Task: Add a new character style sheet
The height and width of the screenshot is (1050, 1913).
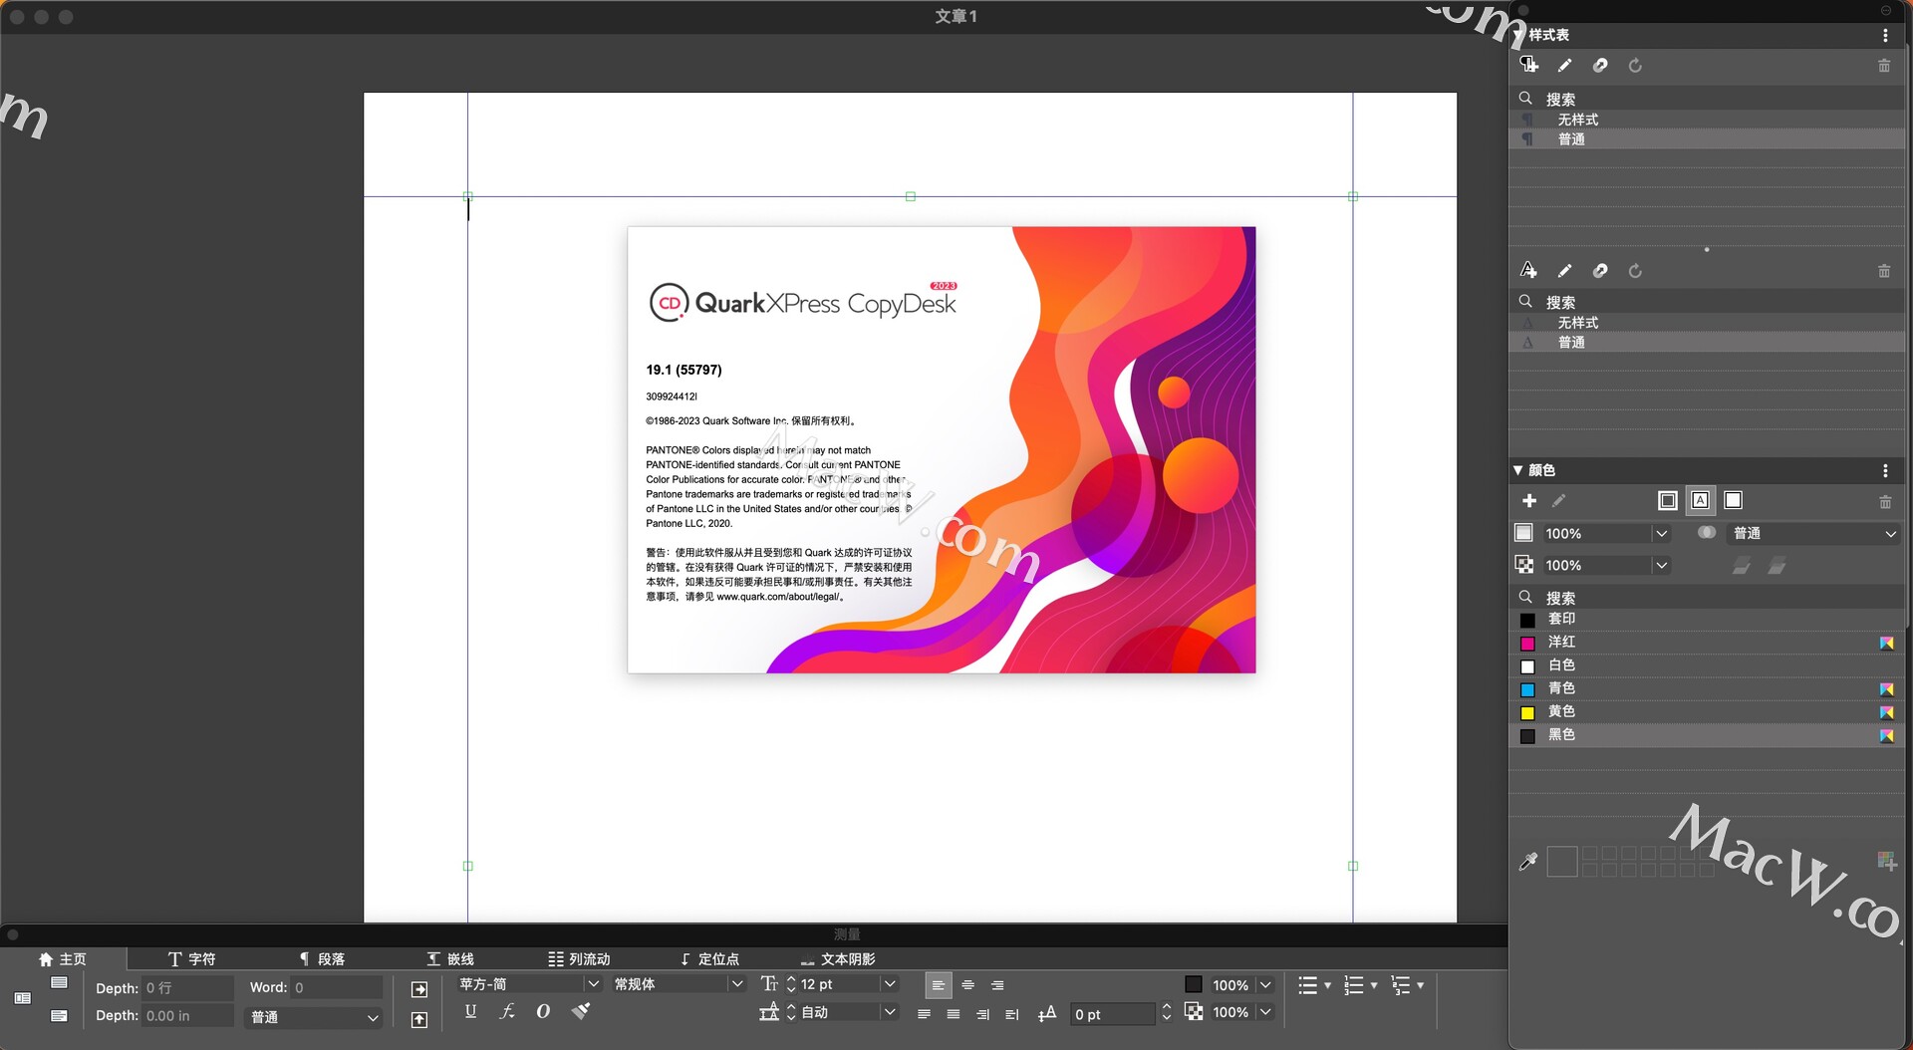Action: [x=1528, y=270]
